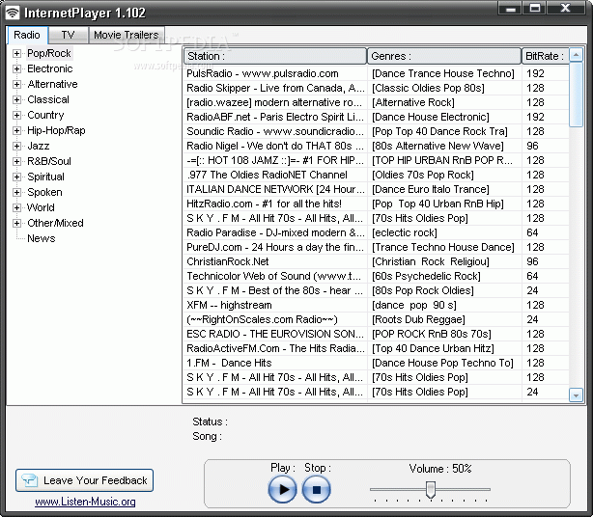Viewport: 593px width, 517px height.
Task: Select .977 The Oldies RadioNET Channel
Action: tap(377, 175)
